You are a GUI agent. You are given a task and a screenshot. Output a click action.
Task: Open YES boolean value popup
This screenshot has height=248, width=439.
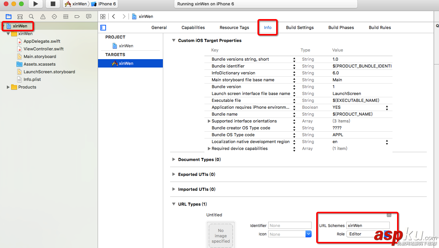pos(387,107)
